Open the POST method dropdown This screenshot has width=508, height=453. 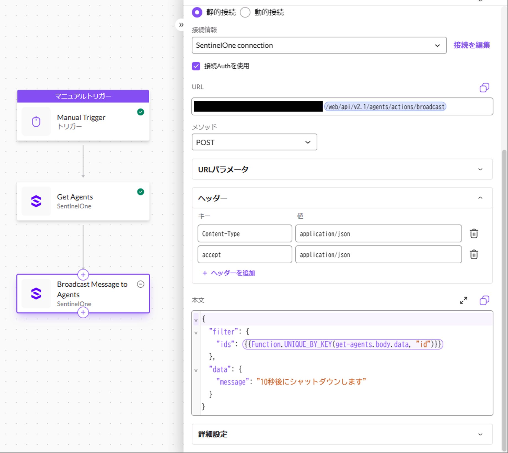click(254, 142)
